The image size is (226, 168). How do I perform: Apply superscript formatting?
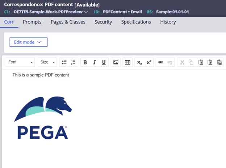[149, 62]
